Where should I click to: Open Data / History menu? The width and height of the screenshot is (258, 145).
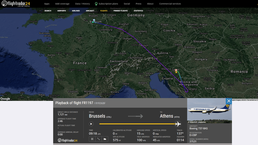click(83, 4)
